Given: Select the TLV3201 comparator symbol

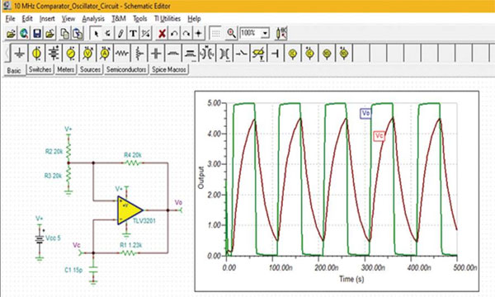Looking at the screenshot, I should point(130,210).
